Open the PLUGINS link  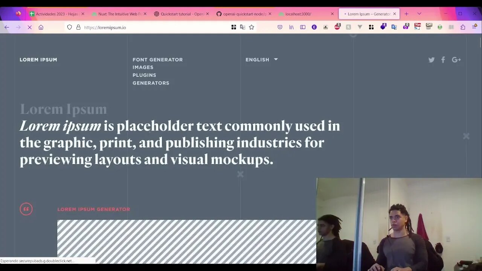tap(144, 75)
